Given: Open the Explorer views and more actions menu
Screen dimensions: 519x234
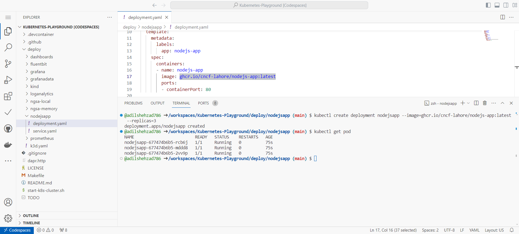Looking at the screenshot, I should (109, 17).
